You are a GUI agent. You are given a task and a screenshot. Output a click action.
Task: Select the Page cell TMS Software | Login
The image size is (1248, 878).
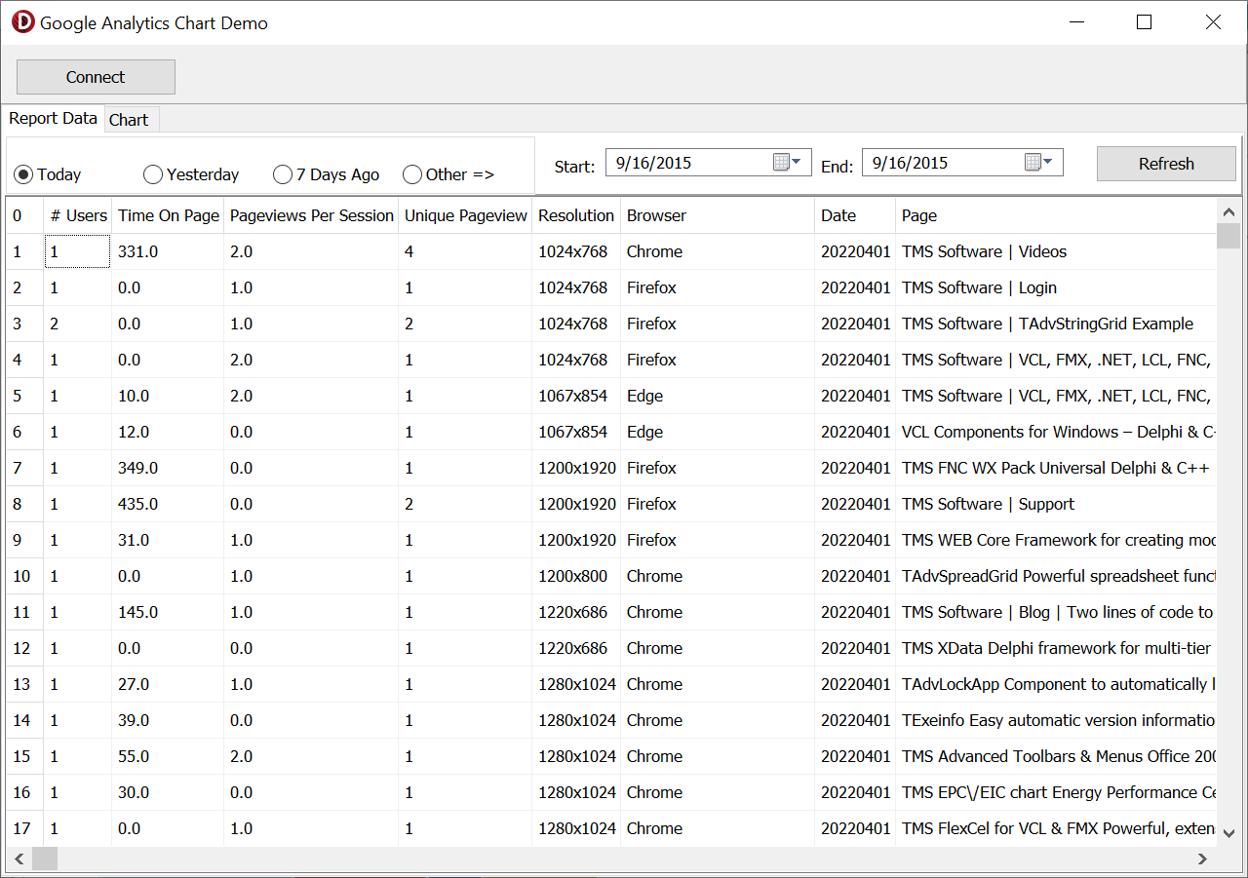tap(1056, 287)
